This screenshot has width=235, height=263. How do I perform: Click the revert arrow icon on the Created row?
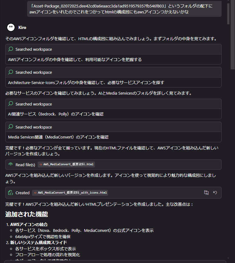pyautogui.click(x=215, y=193)
